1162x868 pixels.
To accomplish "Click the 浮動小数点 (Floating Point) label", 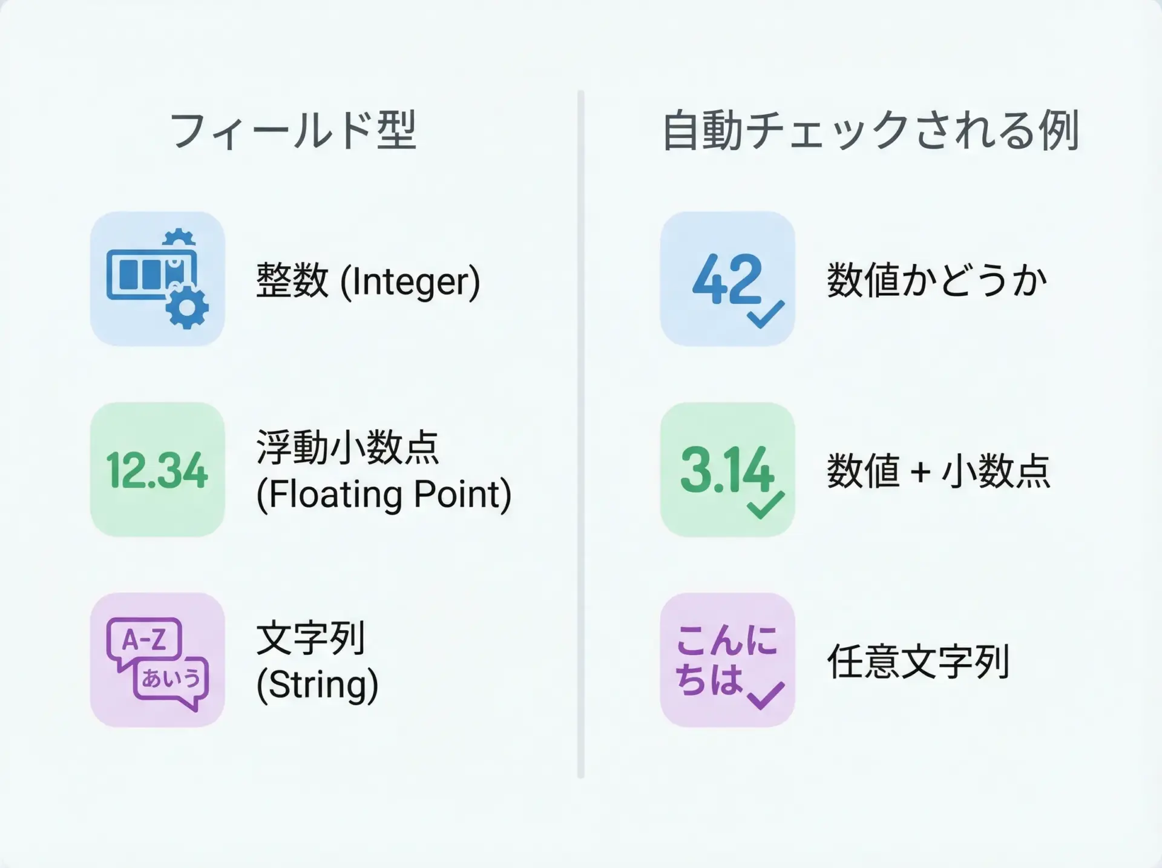I will pyautogui.click(x=384, y=470).
